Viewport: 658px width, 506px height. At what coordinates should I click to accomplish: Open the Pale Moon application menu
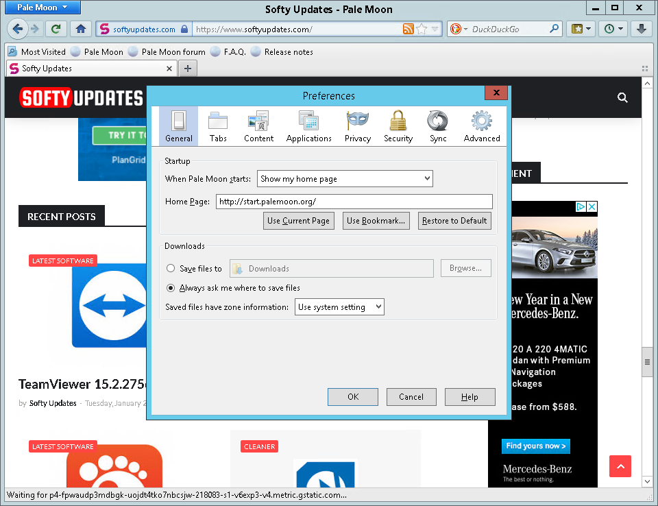(x=42, y=7)
